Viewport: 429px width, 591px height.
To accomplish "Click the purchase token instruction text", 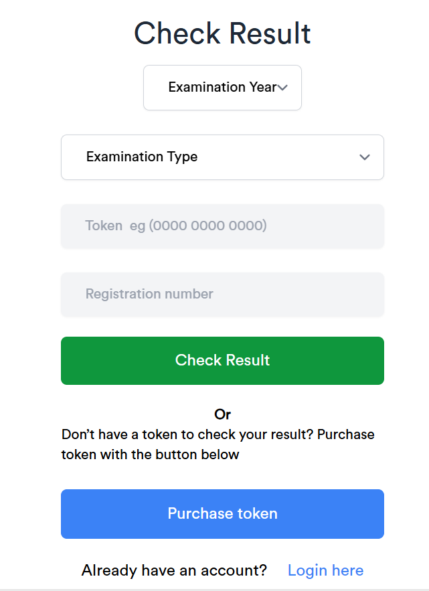I will 222,444.
